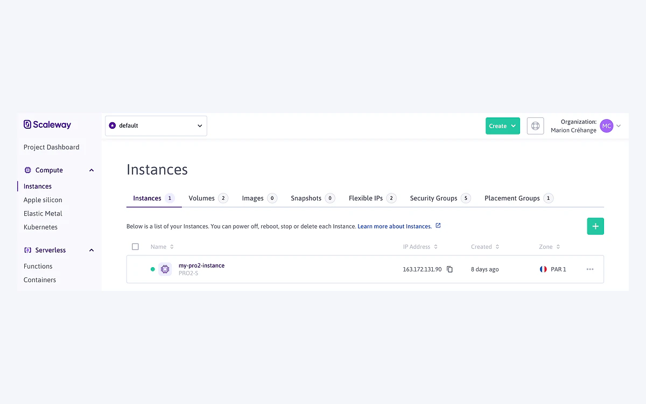The image size is (646, 404).
Task: Switch to the Security Groups tab
Action: (x=440, y=198)
